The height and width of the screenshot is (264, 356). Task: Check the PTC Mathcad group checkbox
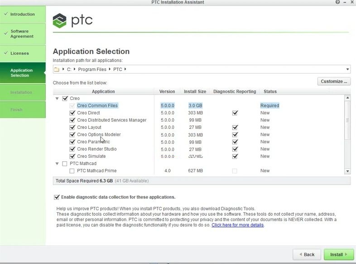click(65, 164)
